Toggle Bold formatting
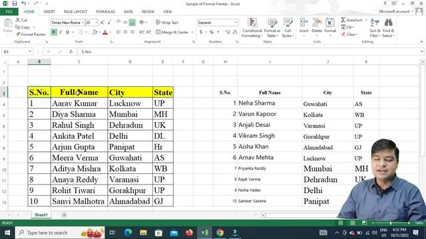This screenshot has width=426, height=239. (53, 32)
